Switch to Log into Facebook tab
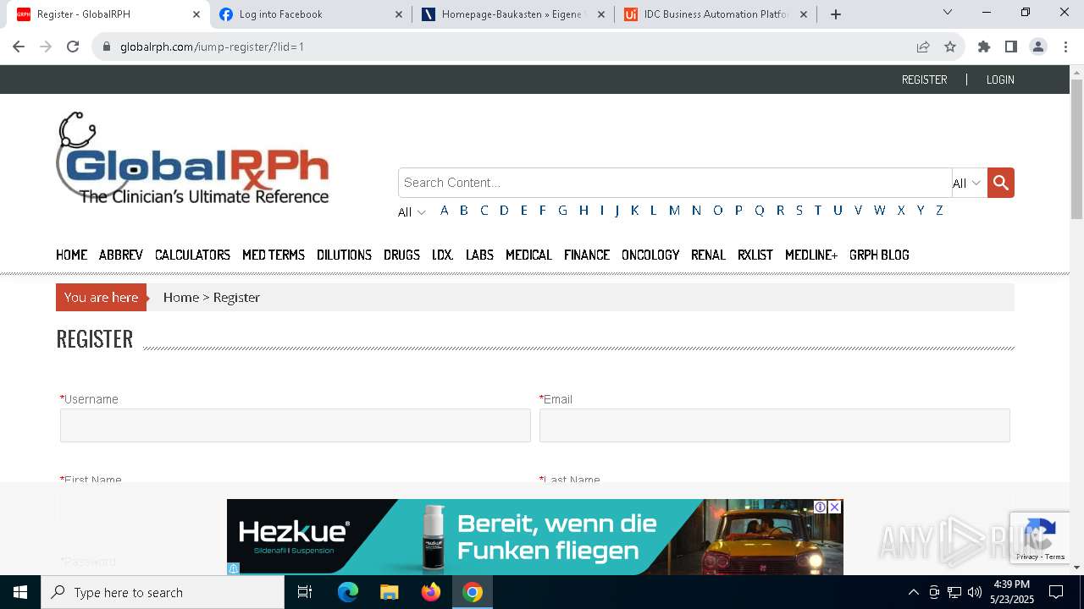1084x609 pixels. coord(310,14)
